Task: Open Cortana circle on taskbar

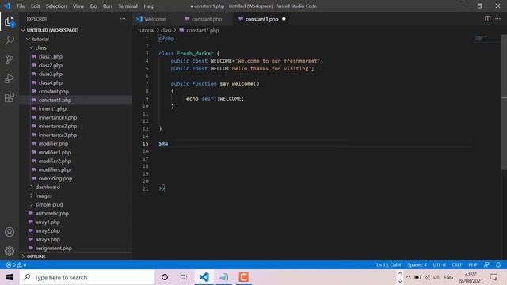Action: (165, 277)
